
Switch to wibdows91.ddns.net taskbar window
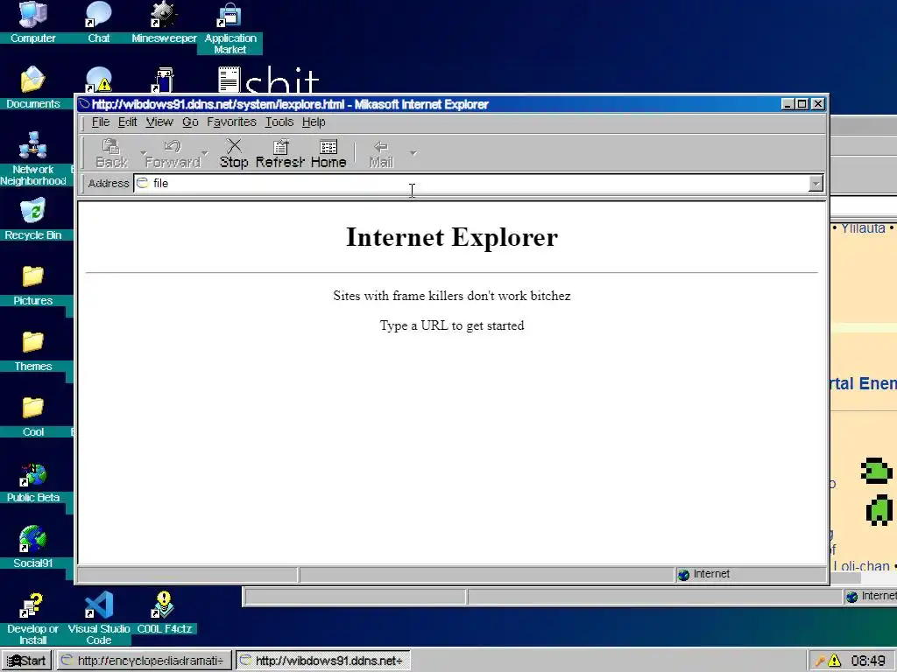click(322, 661)
